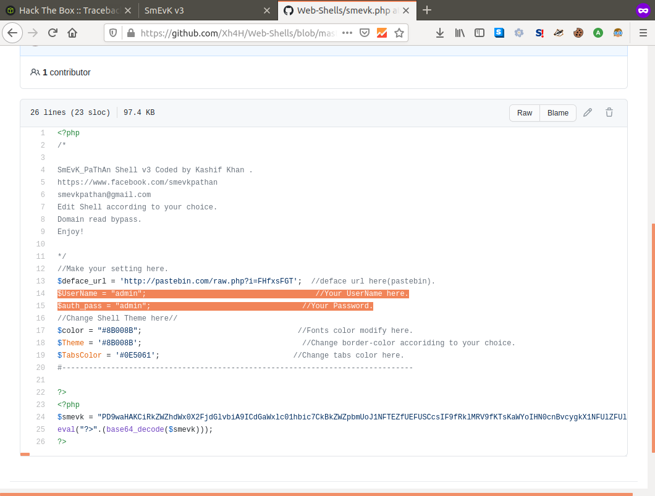
Task: Open the Firefox hamburger menu
Action: [643, 33]
